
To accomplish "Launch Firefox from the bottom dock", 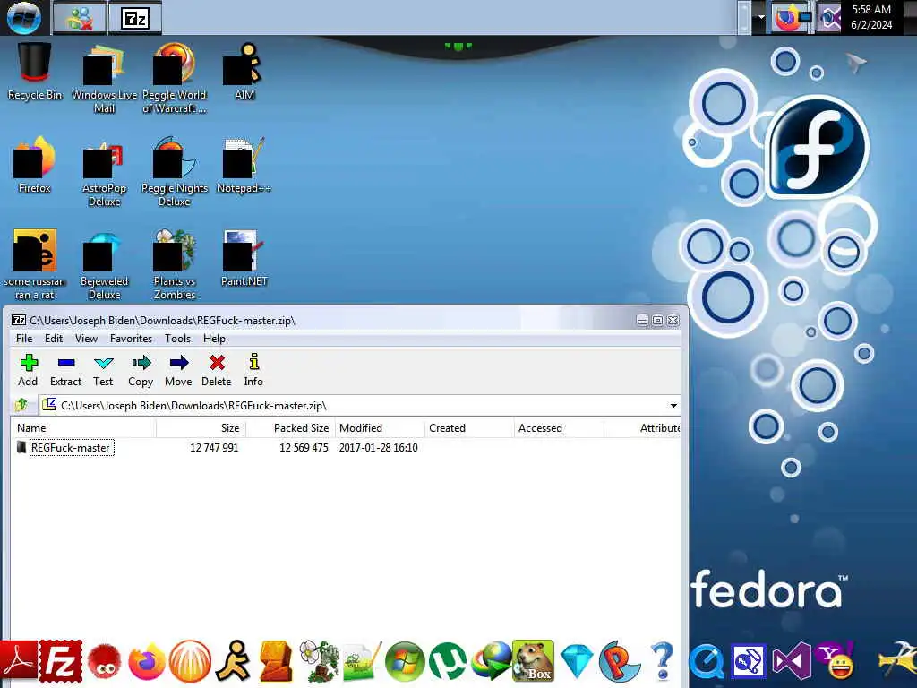I will click(x=147, y=662).
